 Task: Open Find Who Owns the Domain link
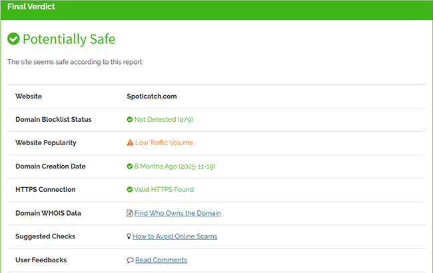click(178, 213)
